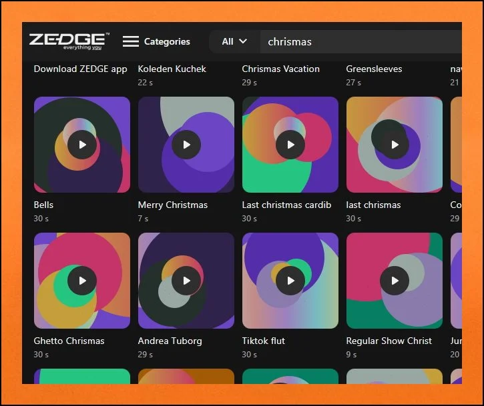Play the last chrismas ringtone

point(395,145)
